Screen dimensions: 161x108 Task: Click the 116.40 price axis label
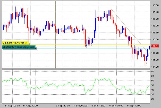coord(155,12)
